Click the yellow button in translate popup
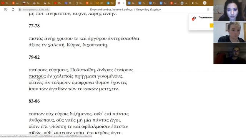 tap(212, 26)
